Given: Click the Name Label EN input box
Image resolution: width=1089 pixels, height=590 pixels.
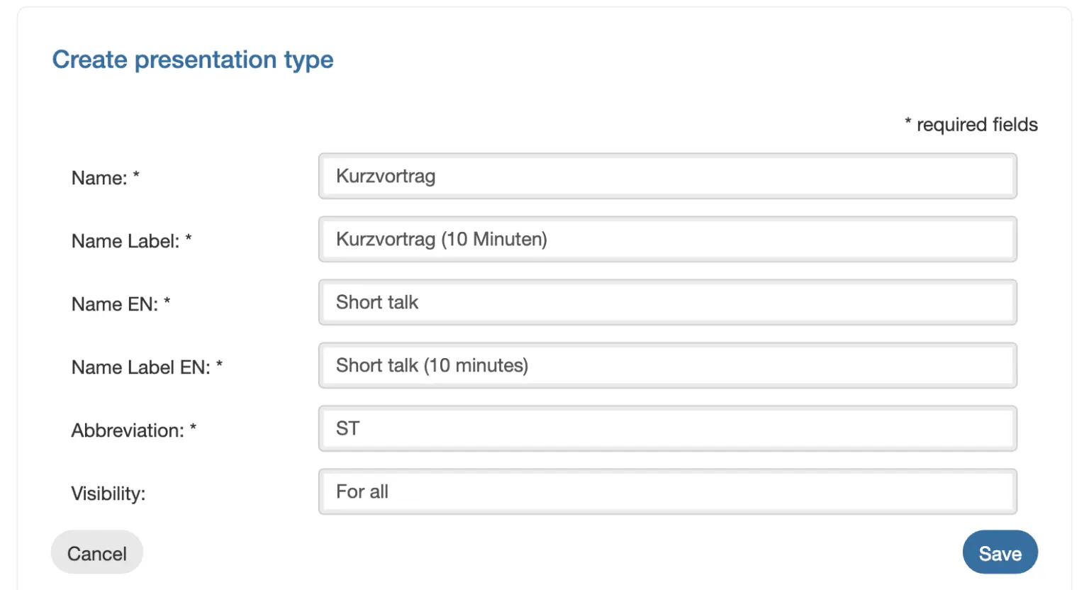Looking at the screenshot, I should click(x=668, y=365).
